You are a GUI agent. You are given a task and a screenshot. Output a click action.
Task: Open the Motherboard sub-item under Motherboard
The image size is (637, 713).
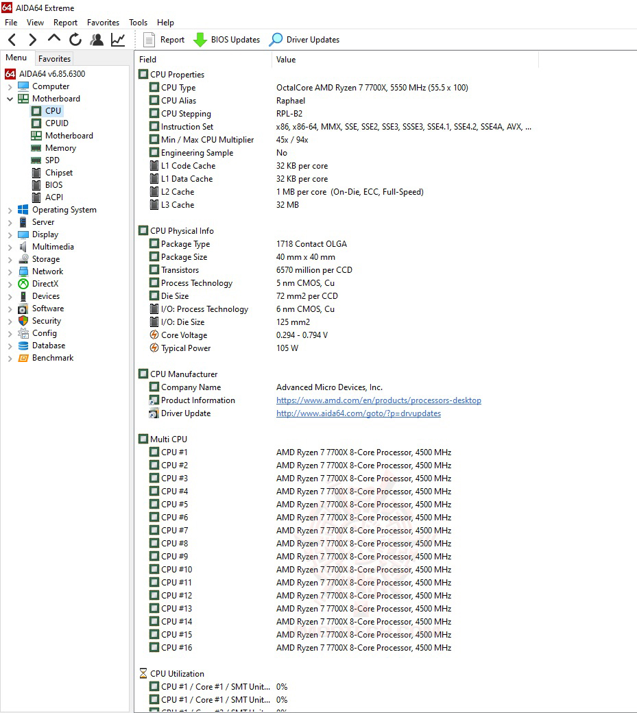point(62,136)
